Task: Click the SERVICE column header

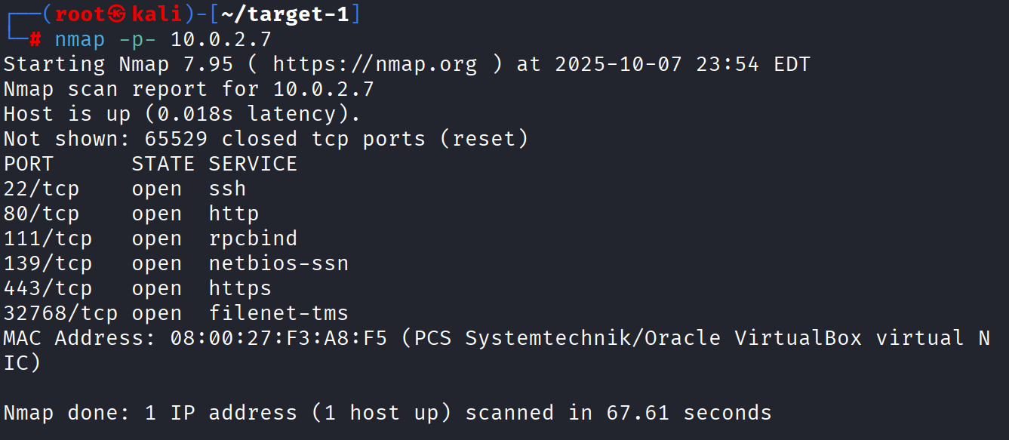Action: point(253,164)
